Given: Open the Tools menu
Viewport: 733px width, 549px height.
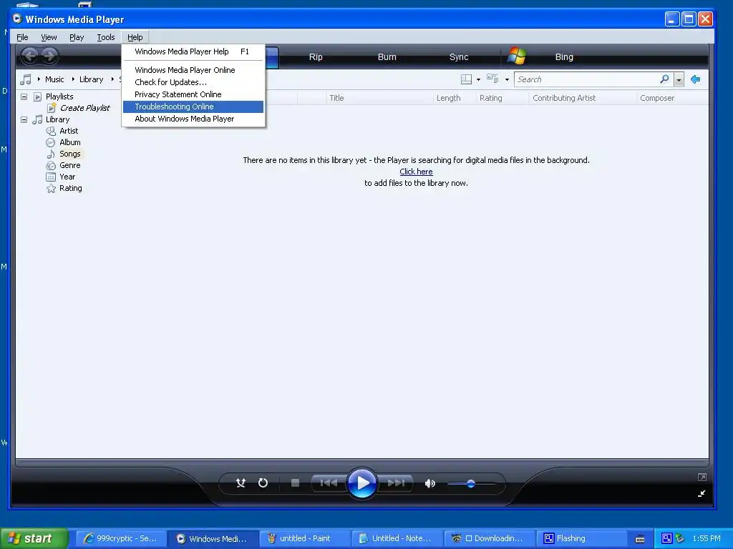Looking at the screenshot, I should (x=106, y=37).
